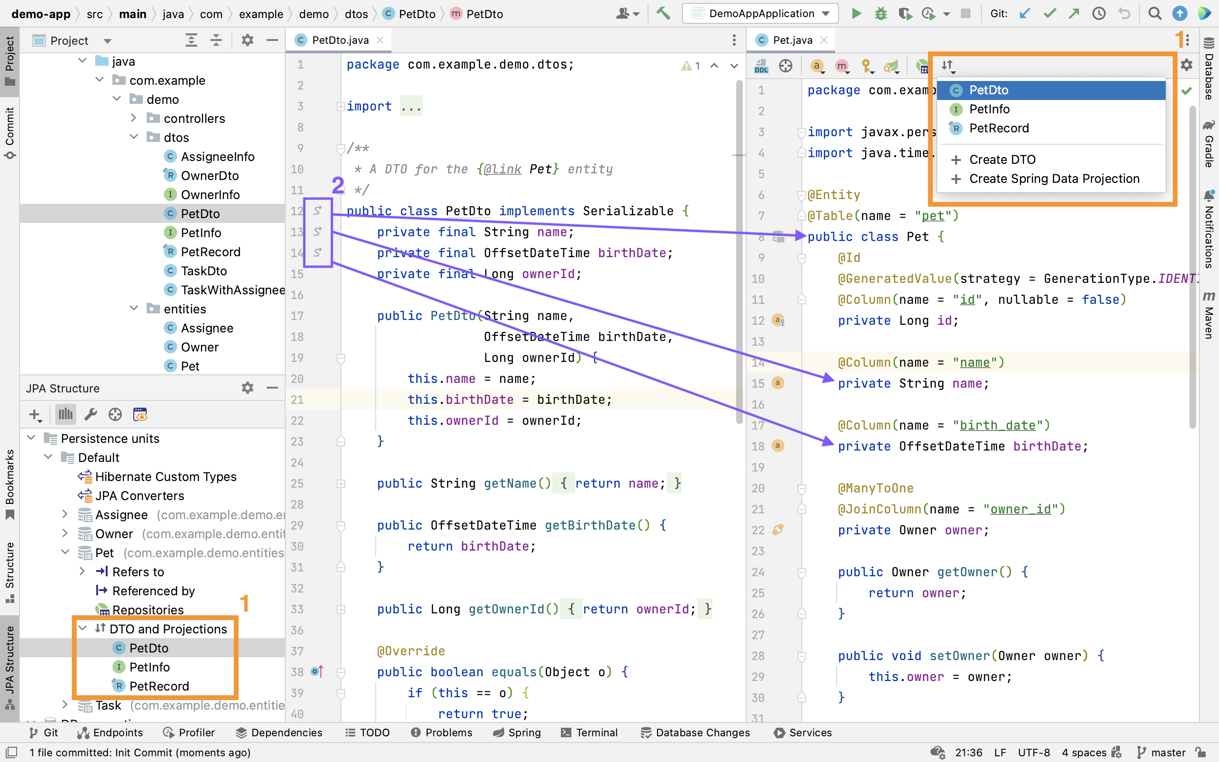Image resolution: width=1219 pixels, height=762 pixels.
Task: Expand the controllers folder in Project tree
Action: click(x=133, y=118)
